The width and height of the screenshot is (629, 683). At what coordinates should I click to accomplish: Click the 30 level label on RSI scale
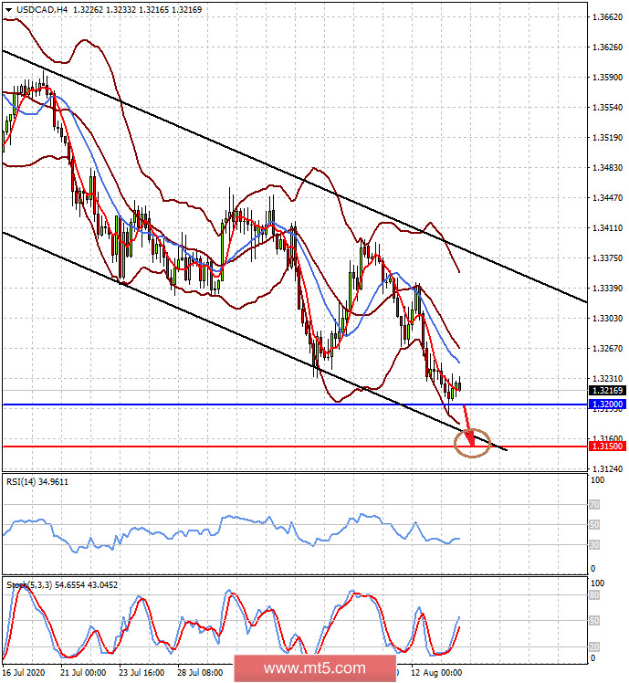click(594, 544)
